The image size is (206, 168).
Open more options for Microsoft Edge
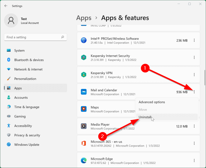click(x=194, y=161)
